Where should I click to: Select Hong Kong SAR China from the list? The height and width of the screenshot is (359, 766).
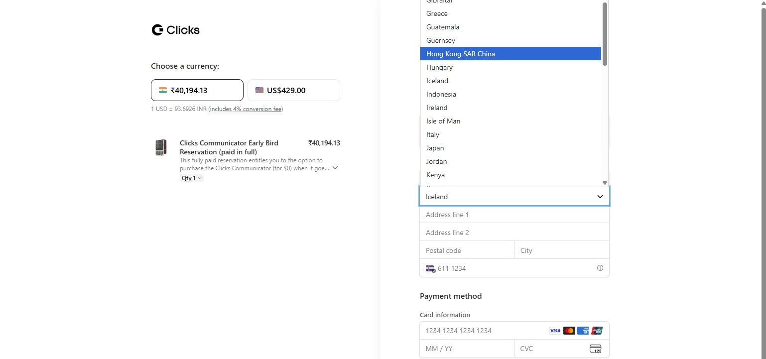[x=460, y=53]
